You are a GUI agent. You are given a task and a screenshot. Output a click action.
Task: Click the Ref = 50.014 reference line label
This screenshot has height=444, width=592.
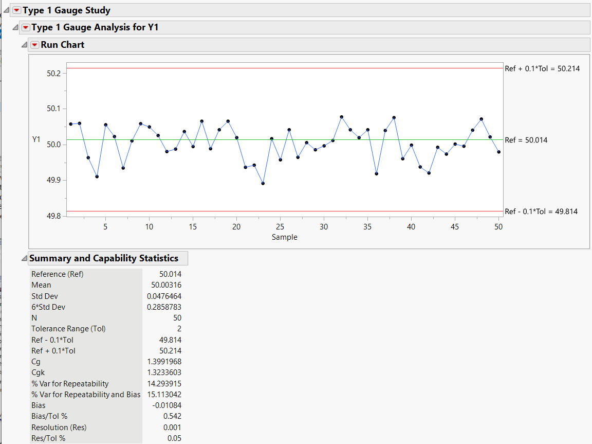click(527, 139)
